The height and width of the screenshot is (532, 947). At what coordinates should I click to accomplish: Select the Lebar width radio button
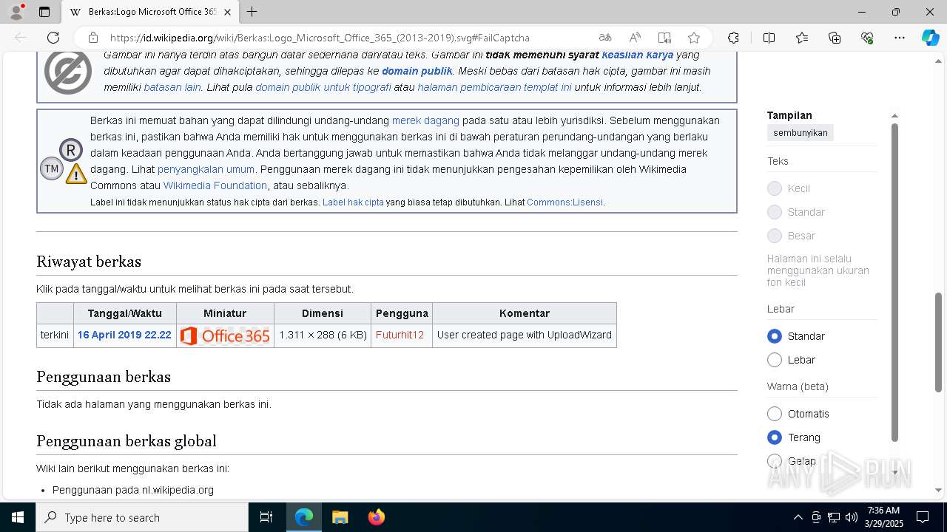[775, 360]
